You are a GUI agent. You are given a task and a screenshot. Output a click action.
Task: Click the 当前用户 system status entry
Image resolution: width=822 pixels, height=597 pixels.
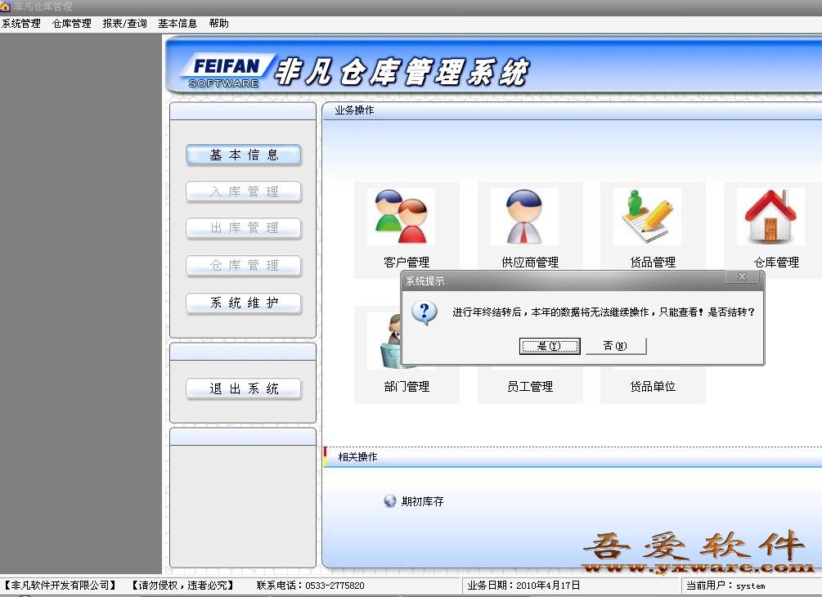point(725,586)
